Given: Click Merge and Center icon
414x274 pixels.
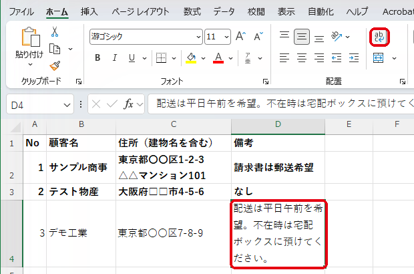Looking at the screenshot, I should [379, 58].
